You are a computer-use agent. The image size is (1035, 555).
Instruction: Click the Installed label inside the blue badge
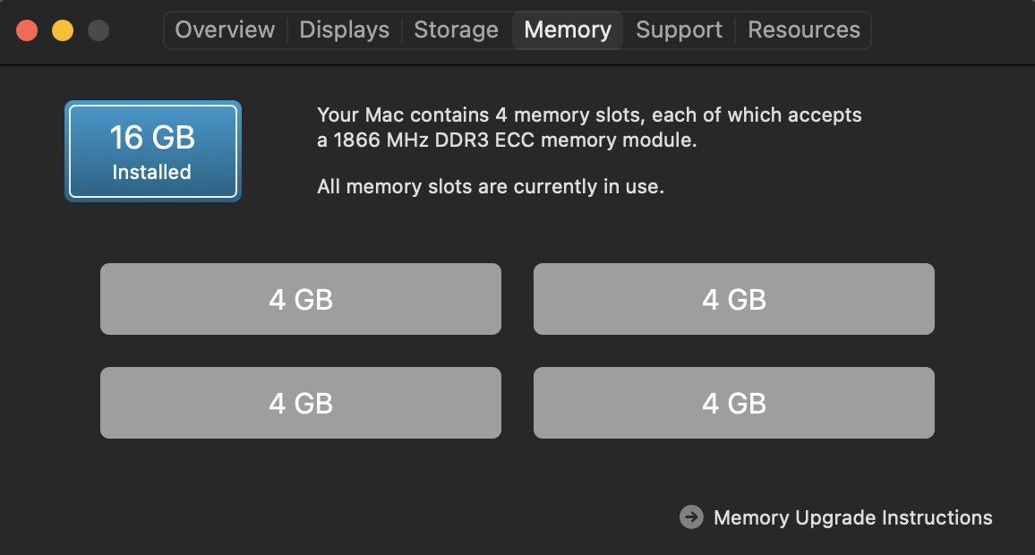click(152, 172)
